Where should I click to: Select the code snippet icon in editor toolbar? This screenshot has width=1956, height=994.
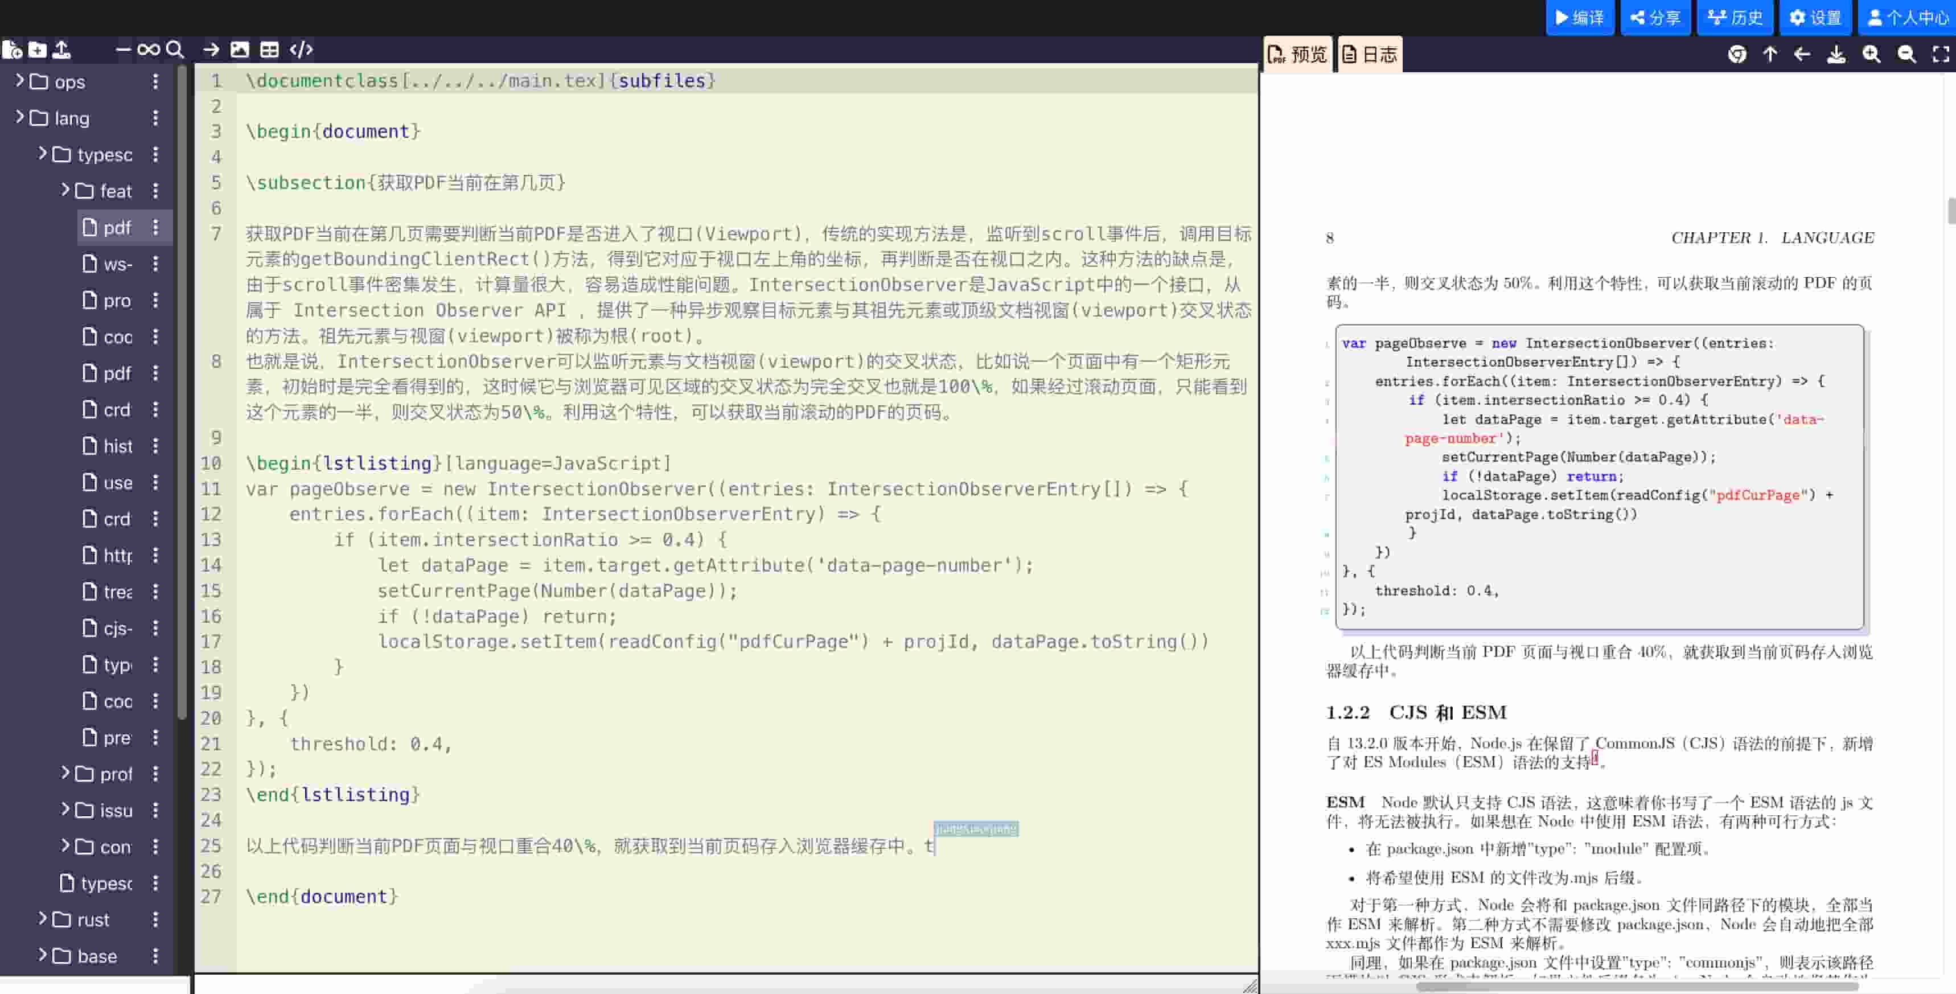coord(301,50)
